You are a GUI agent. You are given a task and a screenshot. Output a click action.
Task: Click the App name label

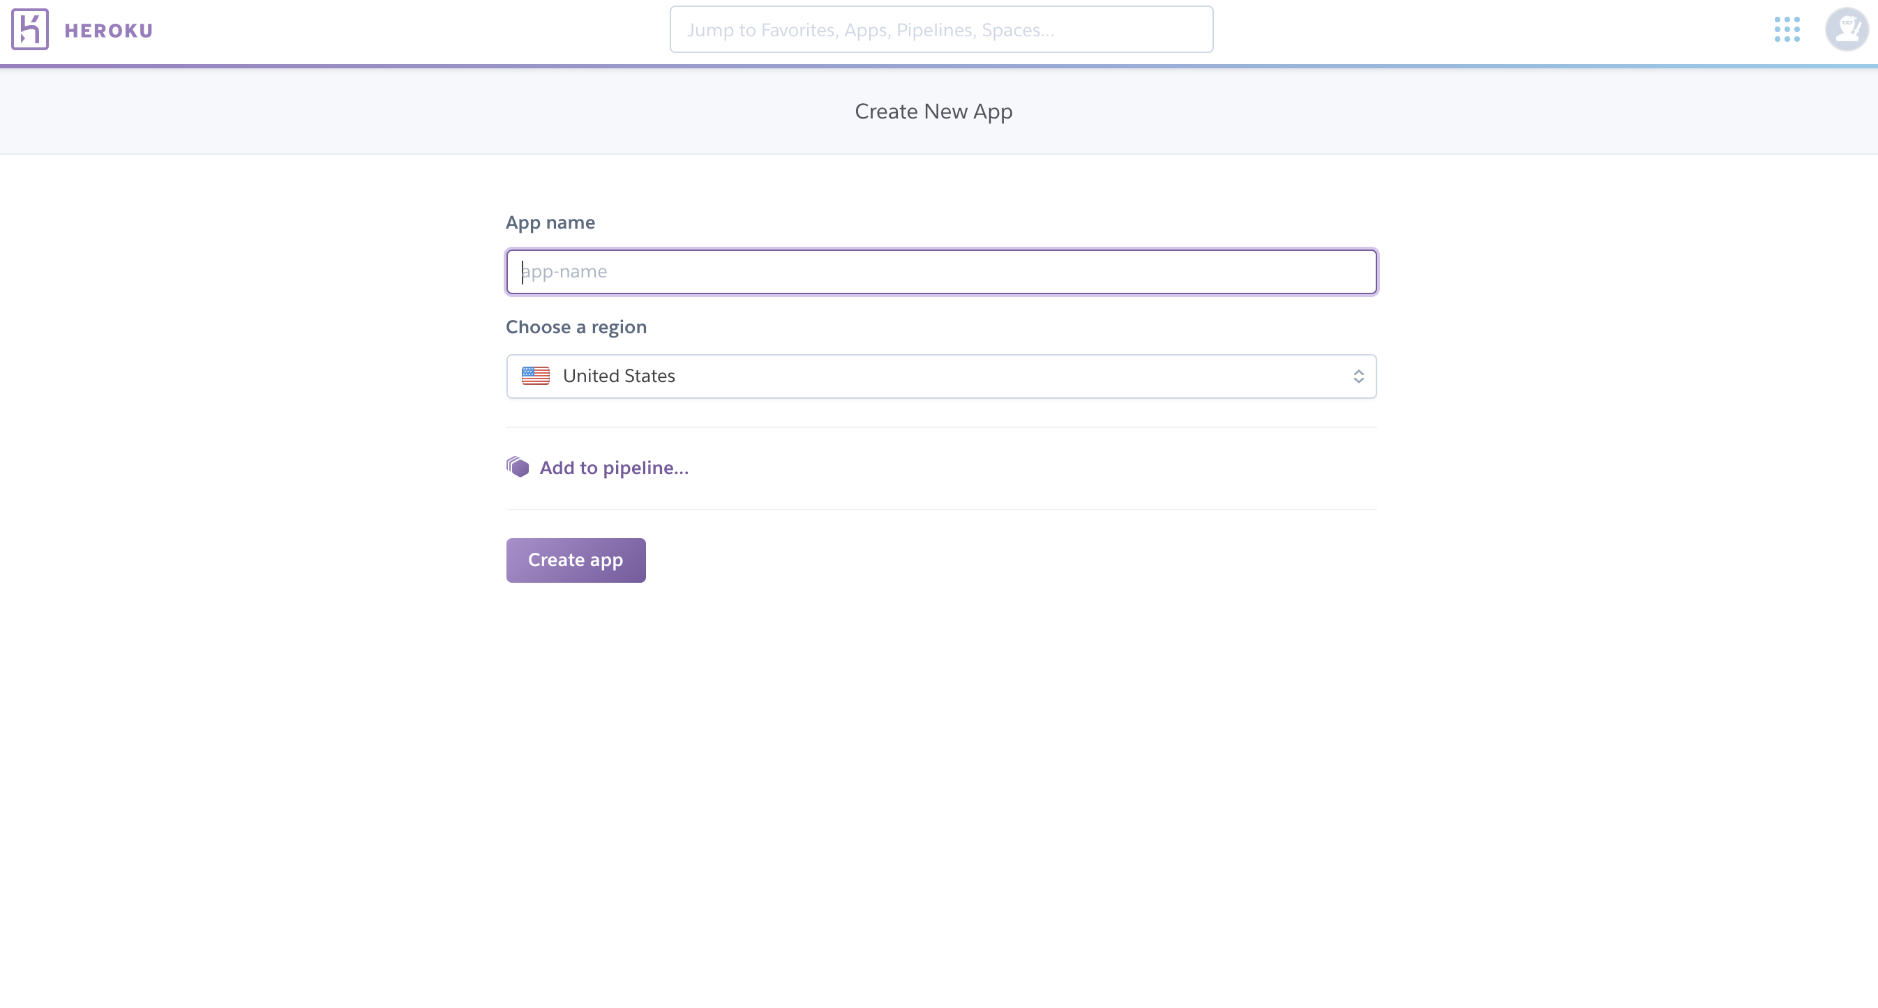550,223
